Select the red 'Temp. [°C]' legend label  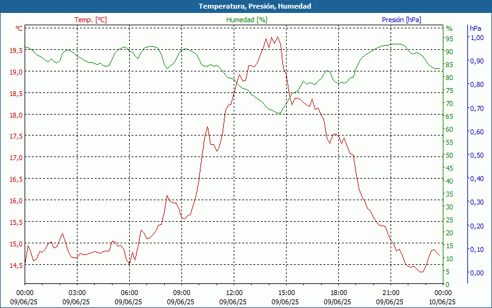pyautogui.click(x=90, y=20)
